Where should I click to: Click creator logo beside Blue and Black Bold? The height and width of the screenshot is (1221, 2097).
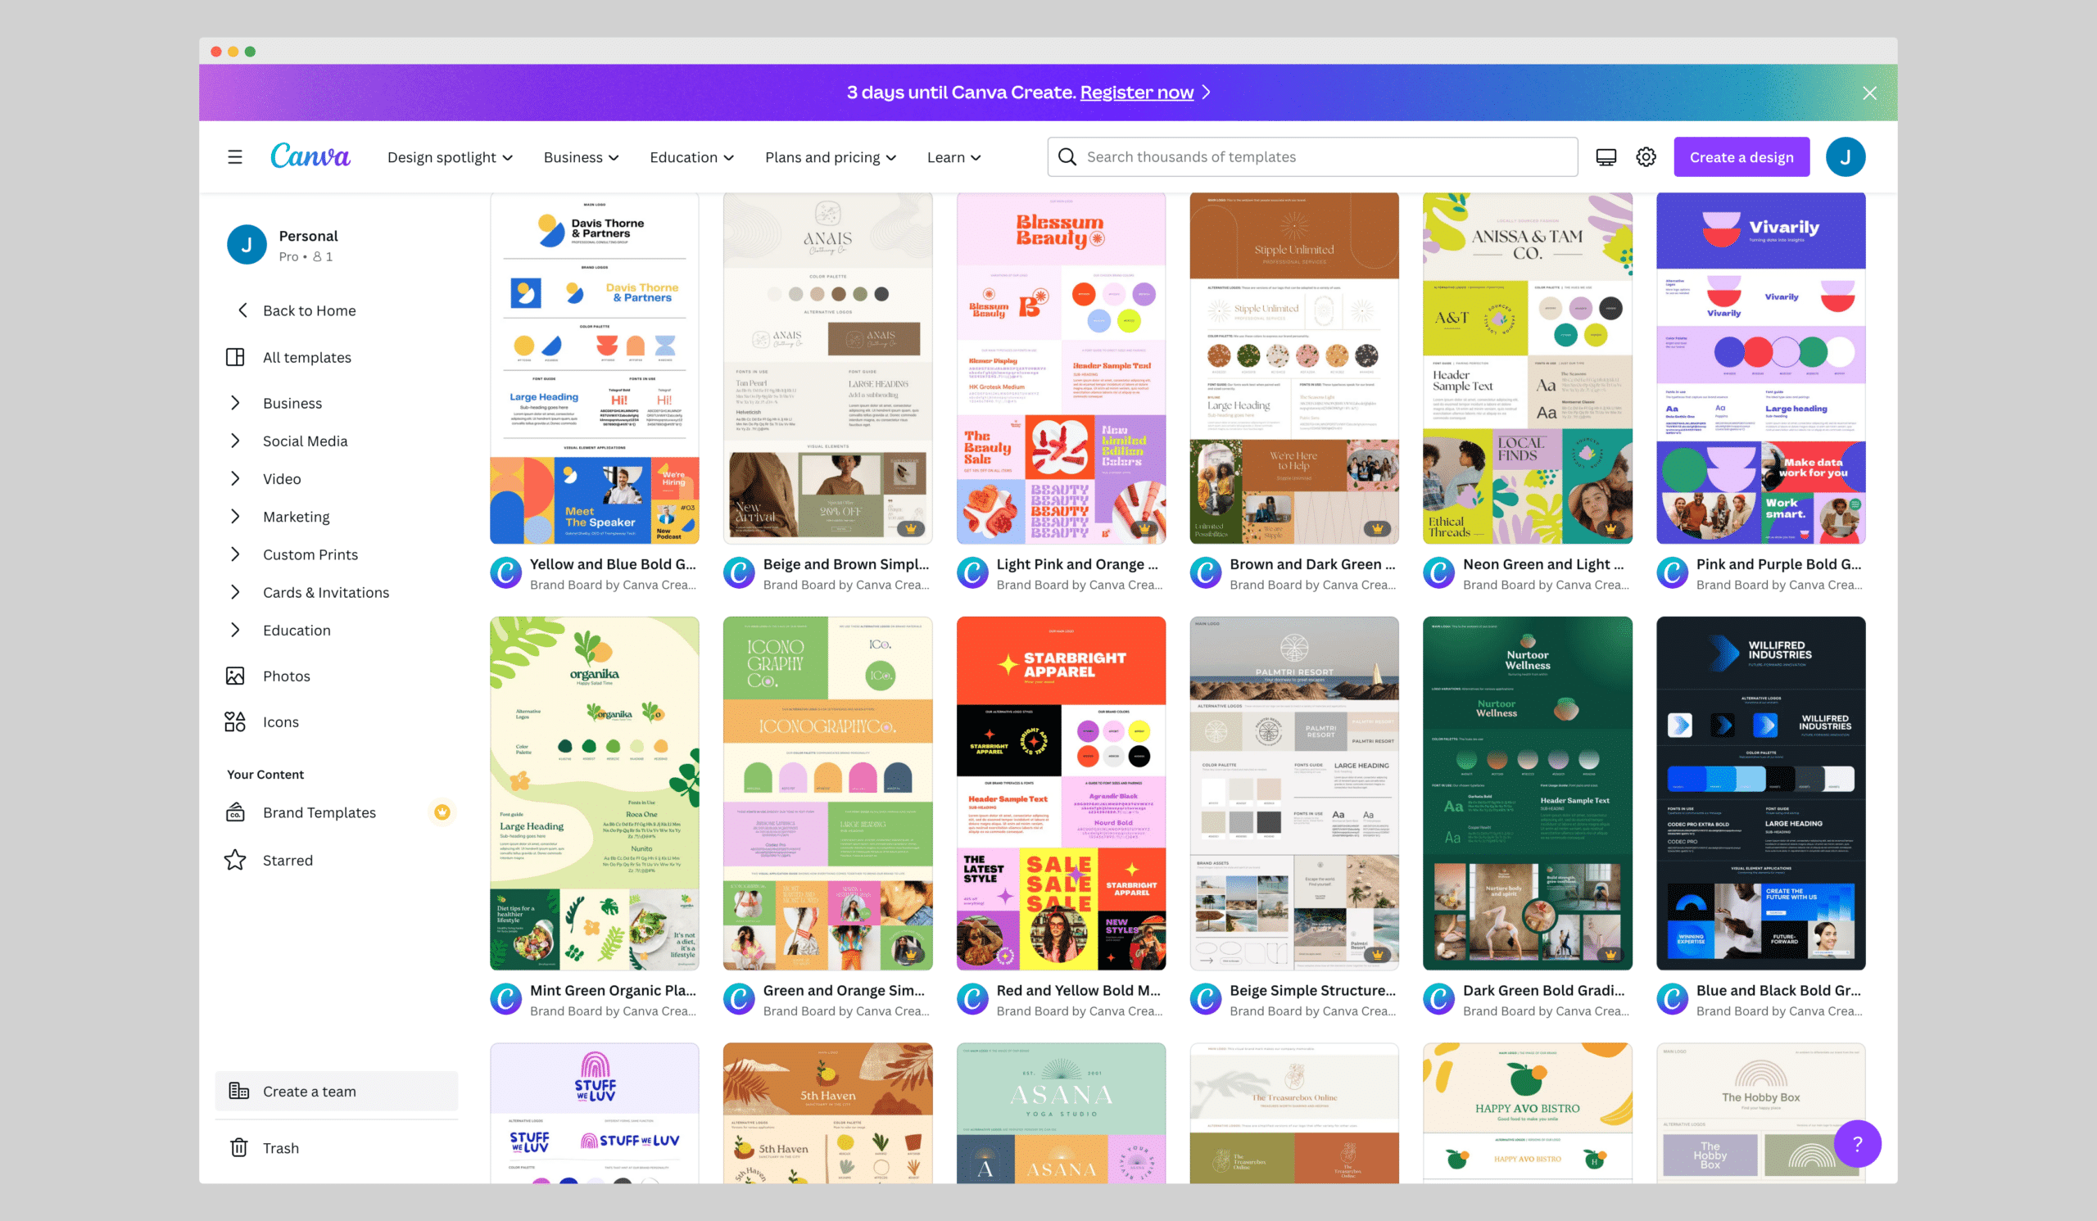click(1673, 999)
